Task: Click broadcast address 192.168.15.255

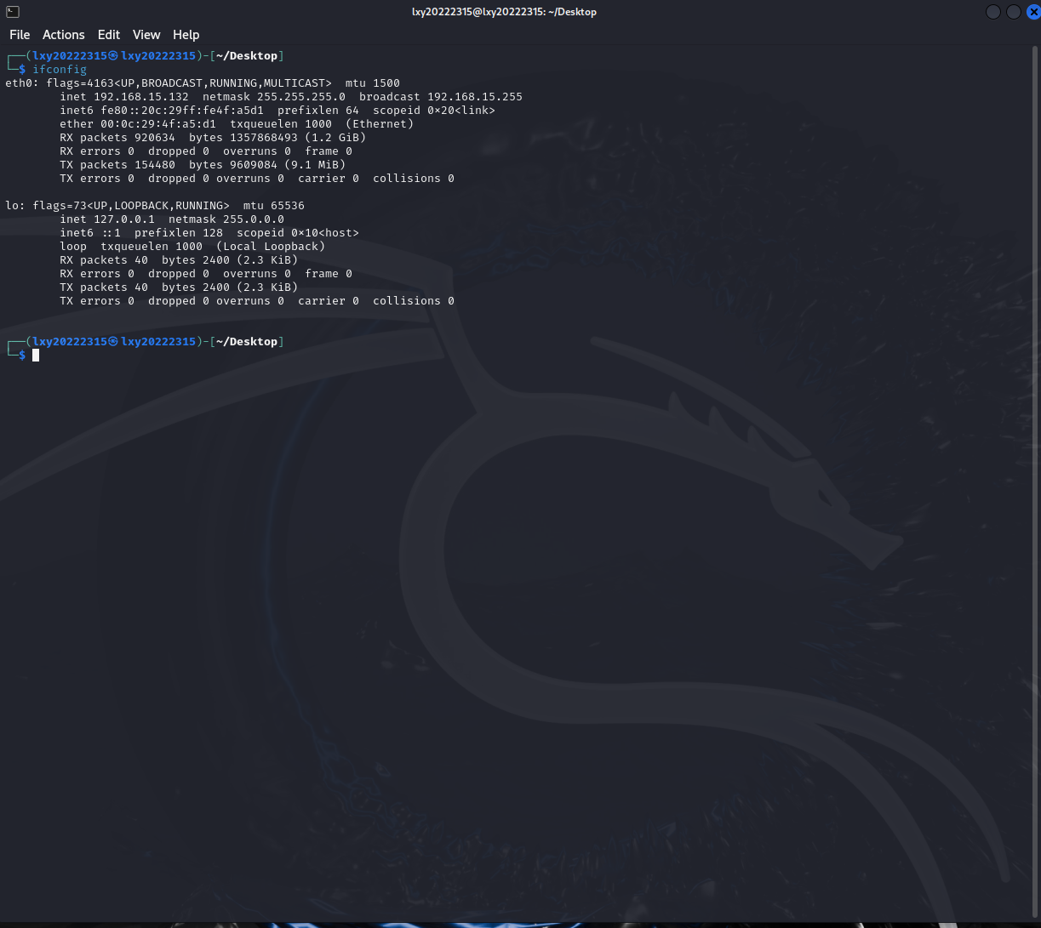Action: [x=475, y=97]
